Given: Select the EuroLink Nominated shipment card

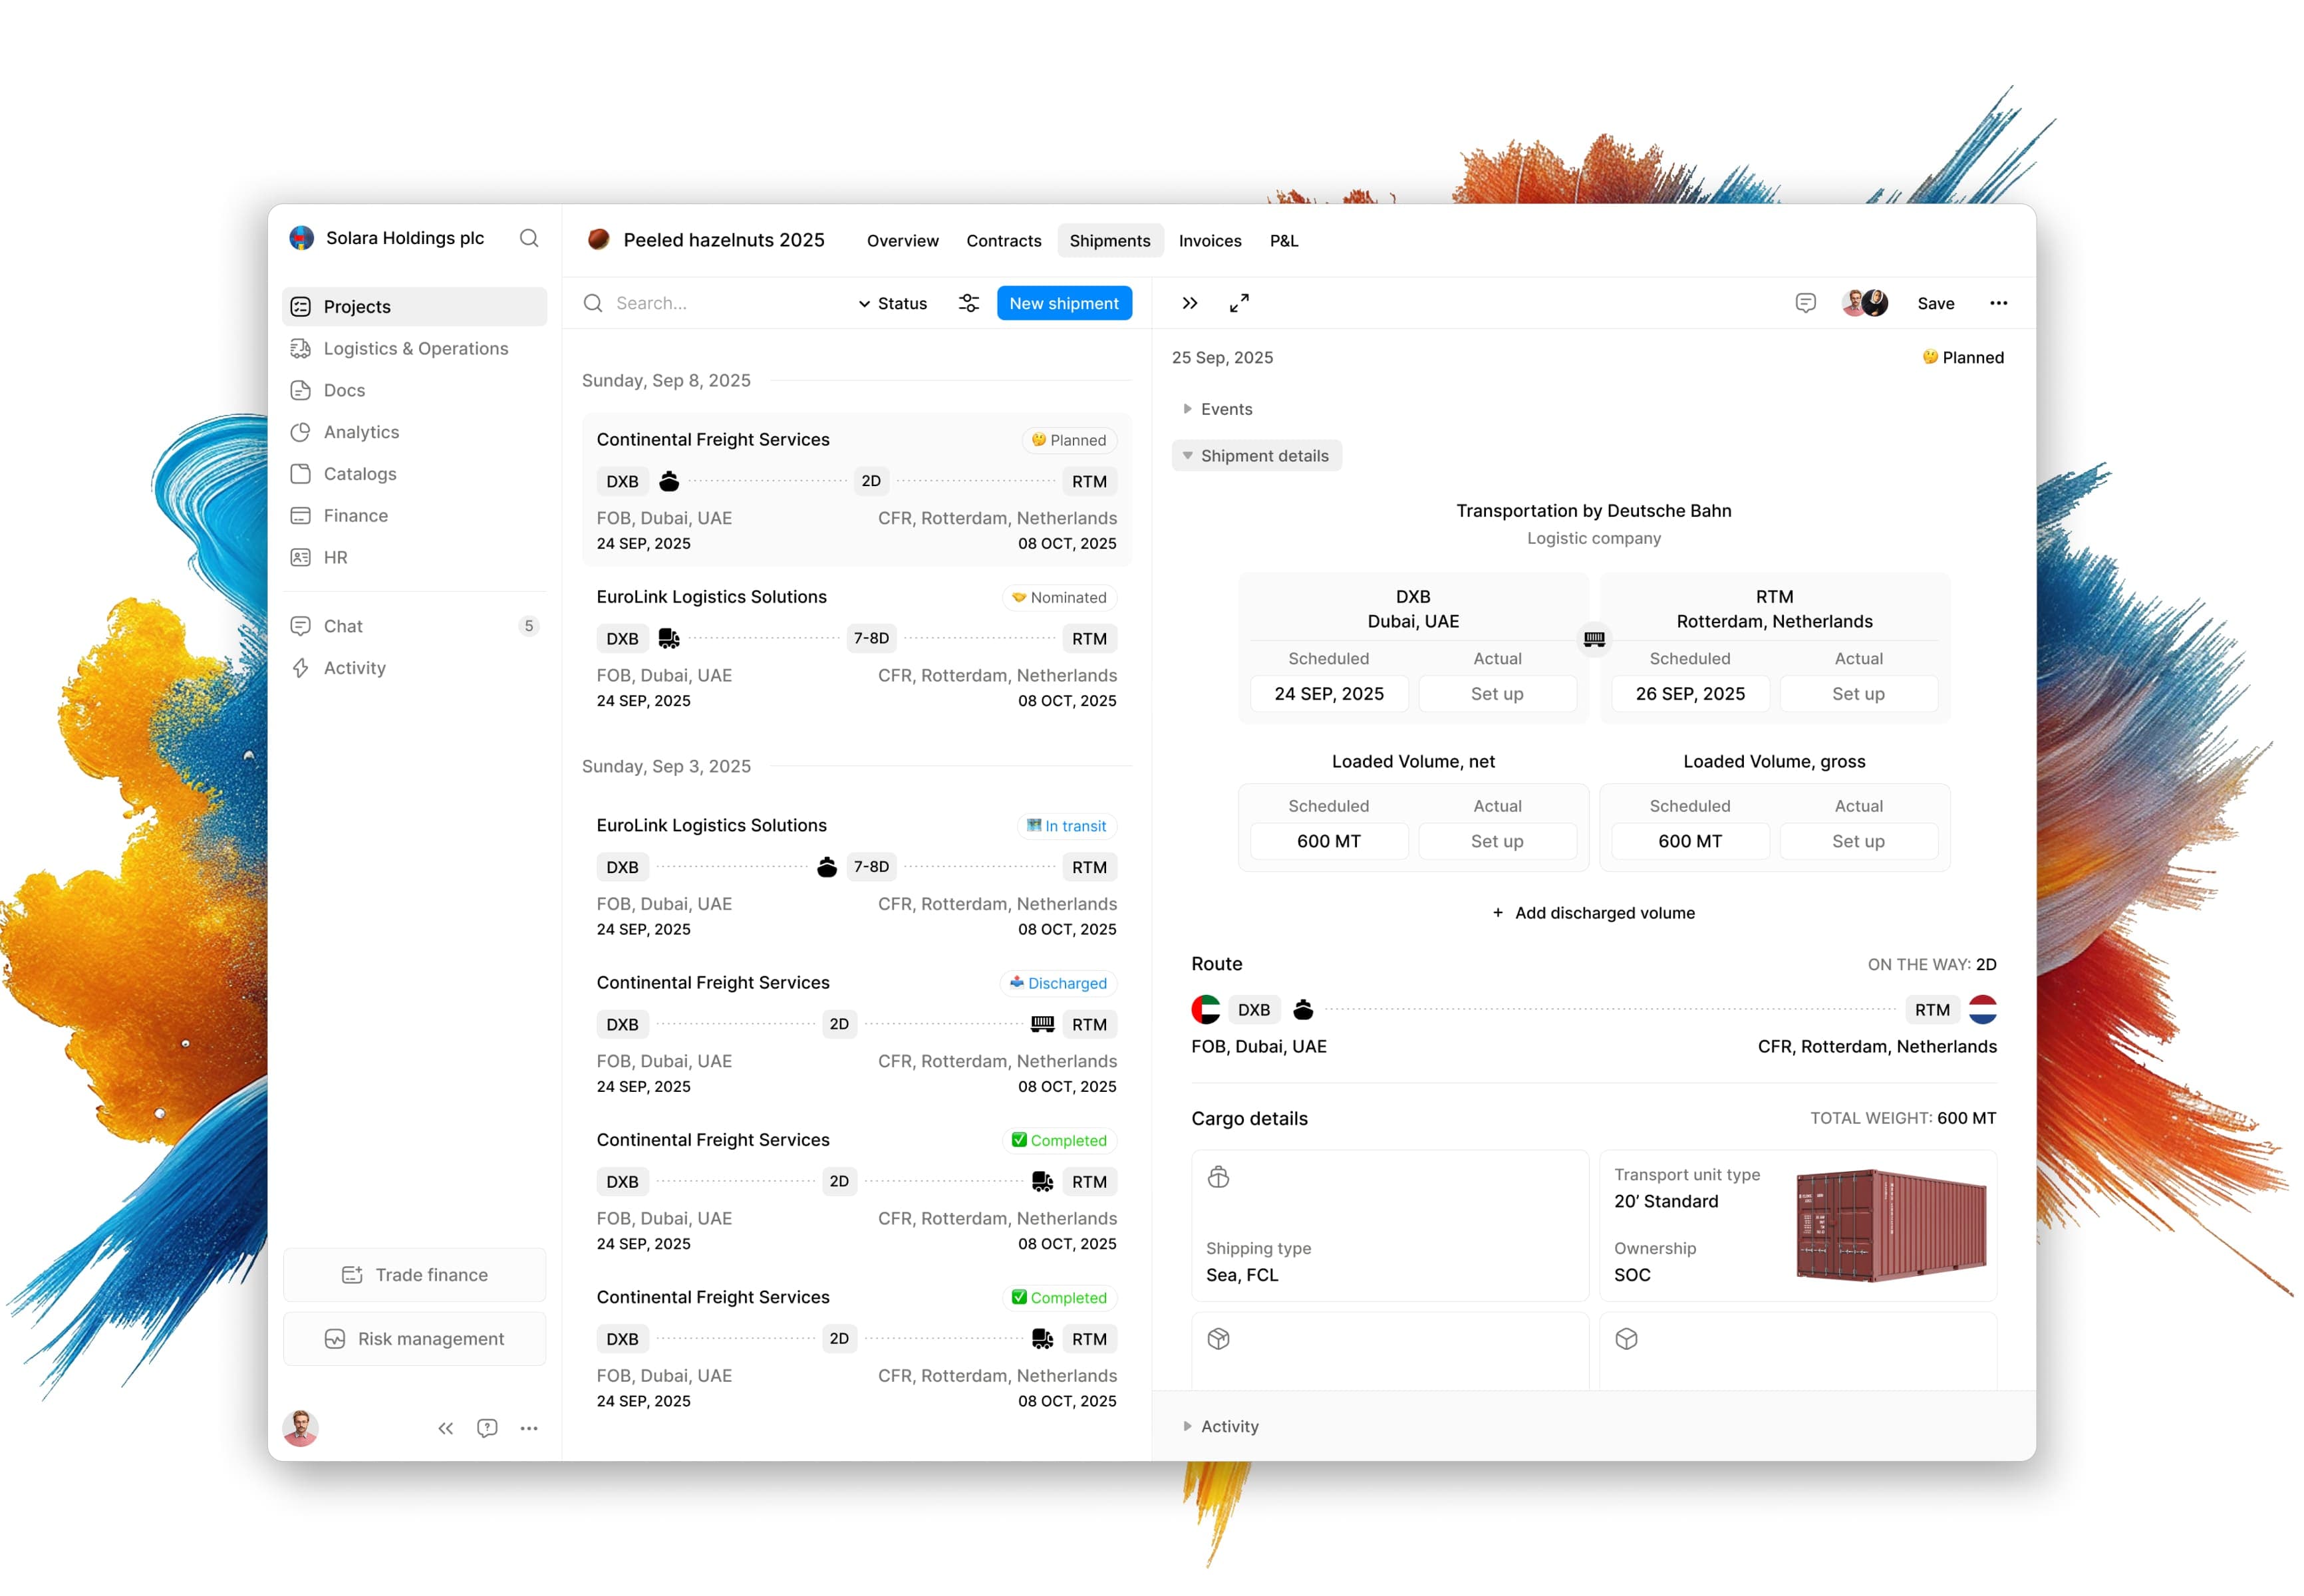Looking at the screenshot, I should pos(856,648).
